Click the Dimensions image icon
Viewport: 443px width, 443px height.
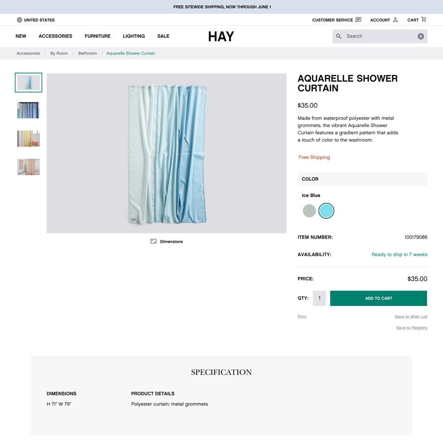(x=153, y=241)
